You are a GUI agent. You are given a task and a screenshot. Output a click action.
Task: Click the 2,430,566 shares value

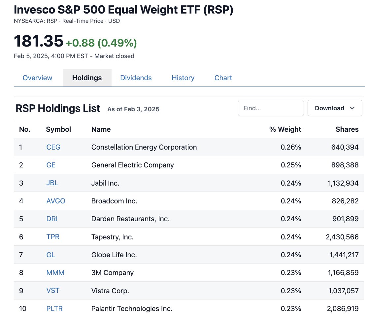point(342,237)
